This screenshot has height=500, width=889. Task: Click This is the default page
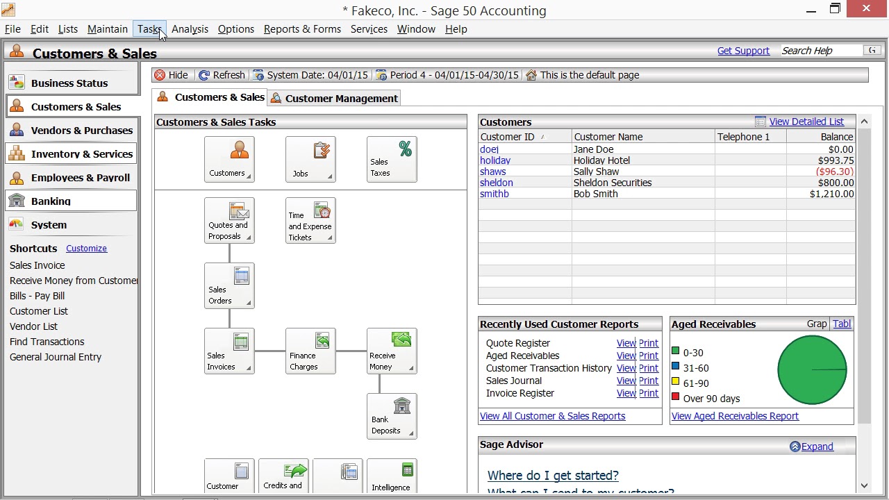click(x=582, y=75)
